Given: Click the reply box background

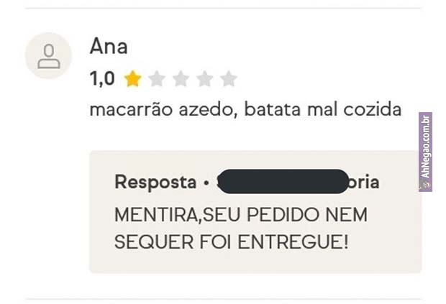Looking at the screenshot, I should [x=255, y=212].
